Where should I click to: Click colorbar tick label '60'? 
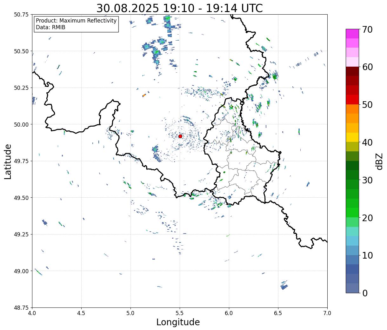point(367,67)
